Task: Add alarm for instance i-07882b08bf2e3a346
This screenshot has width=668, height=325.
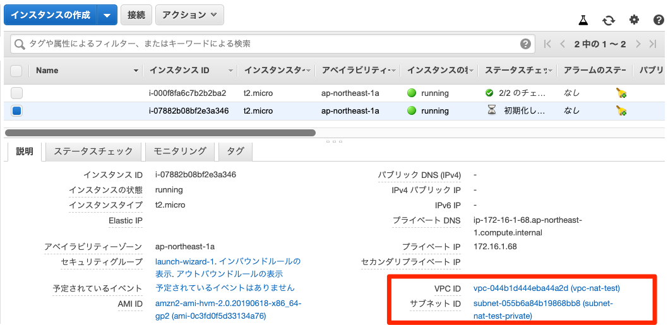Action: point(621,111)
